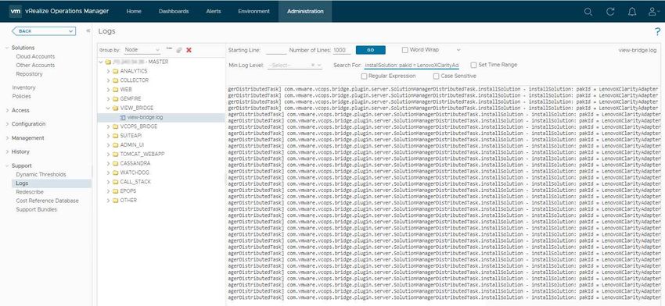This screenshot has height=306, width=665.
Task: Click the ADMIN_UI folder icon
Action: (115, 145)
